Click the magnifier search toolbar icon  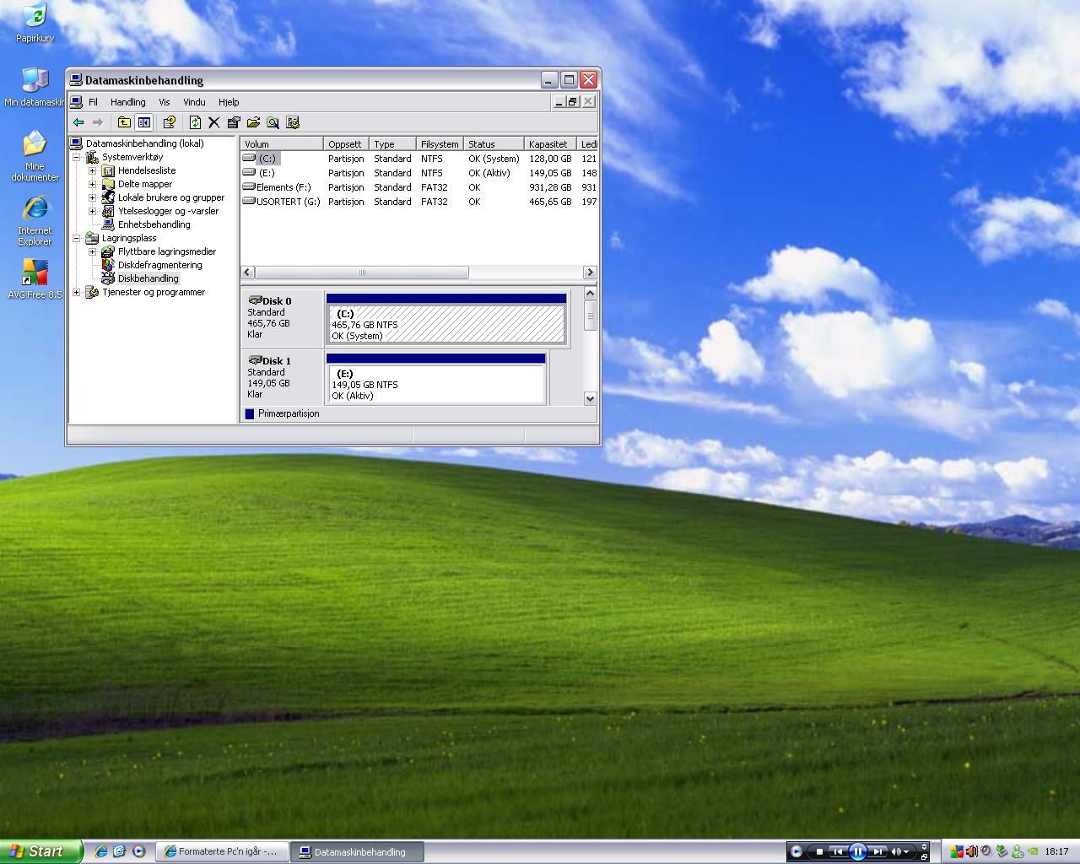point(273,122)
